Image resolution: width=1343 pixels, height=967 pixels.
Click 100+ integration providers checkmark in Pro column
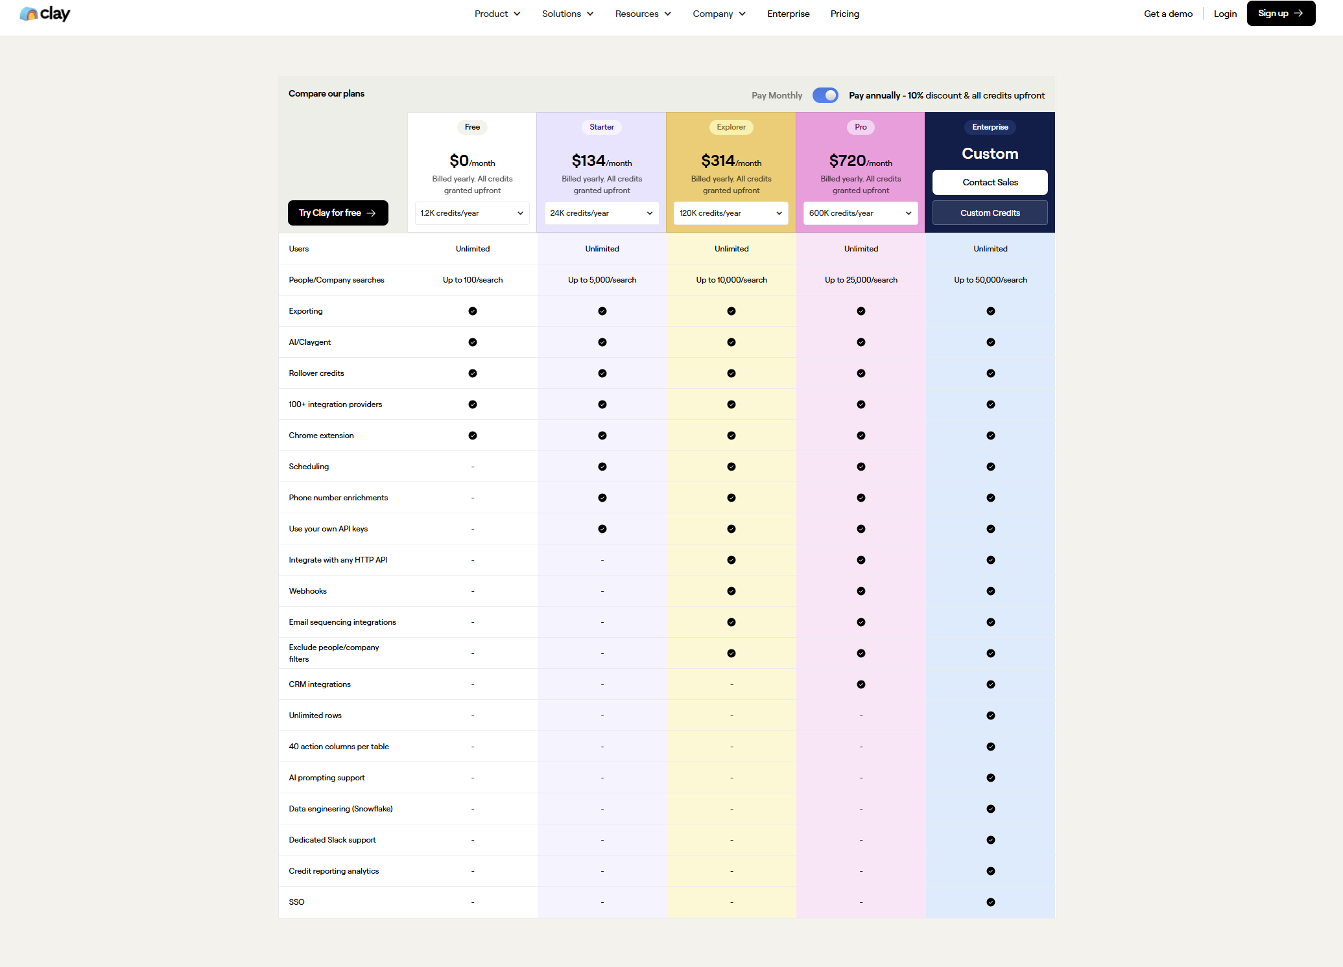pyautogui.click(x=861, y=404)
